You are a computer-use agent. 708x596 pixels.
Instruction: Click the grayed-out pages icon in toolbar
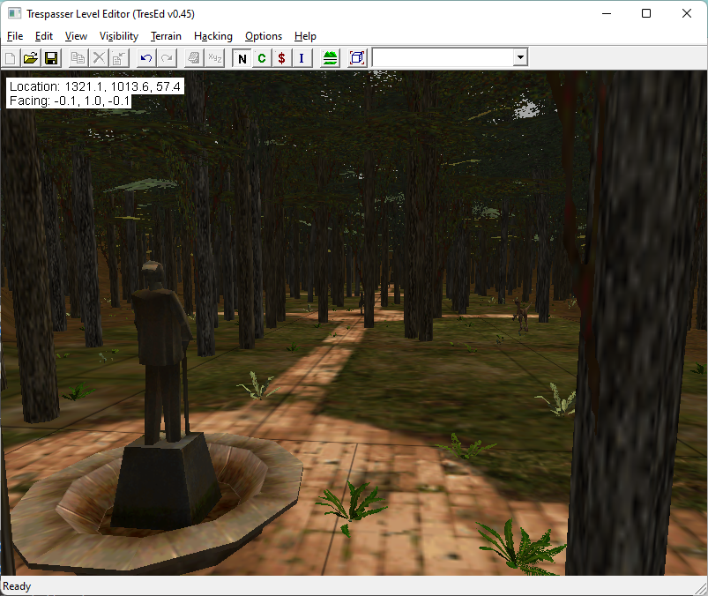pyautogui.click(x=194, y=58)
